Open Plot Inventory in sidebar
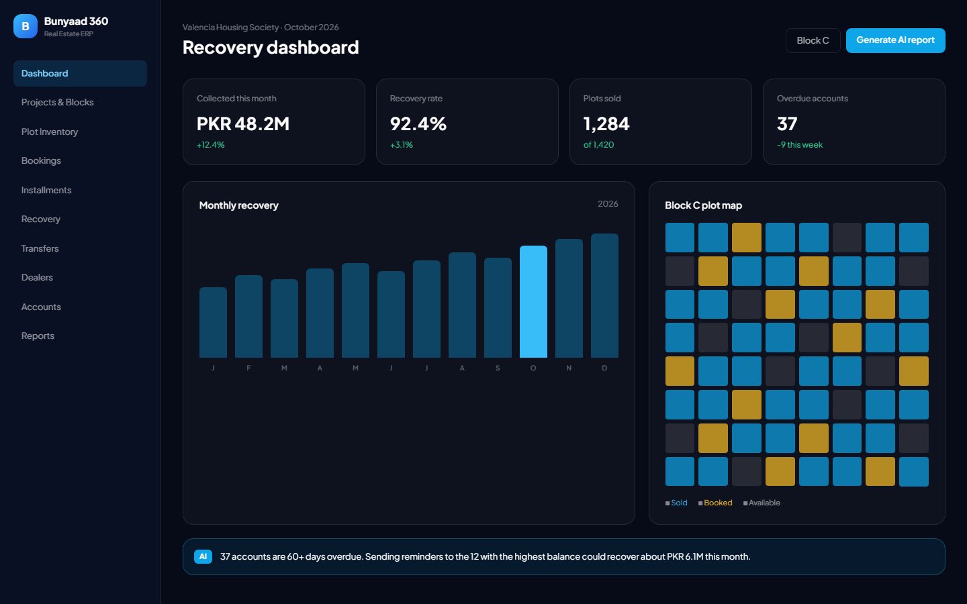 click(x=80, y=132)
